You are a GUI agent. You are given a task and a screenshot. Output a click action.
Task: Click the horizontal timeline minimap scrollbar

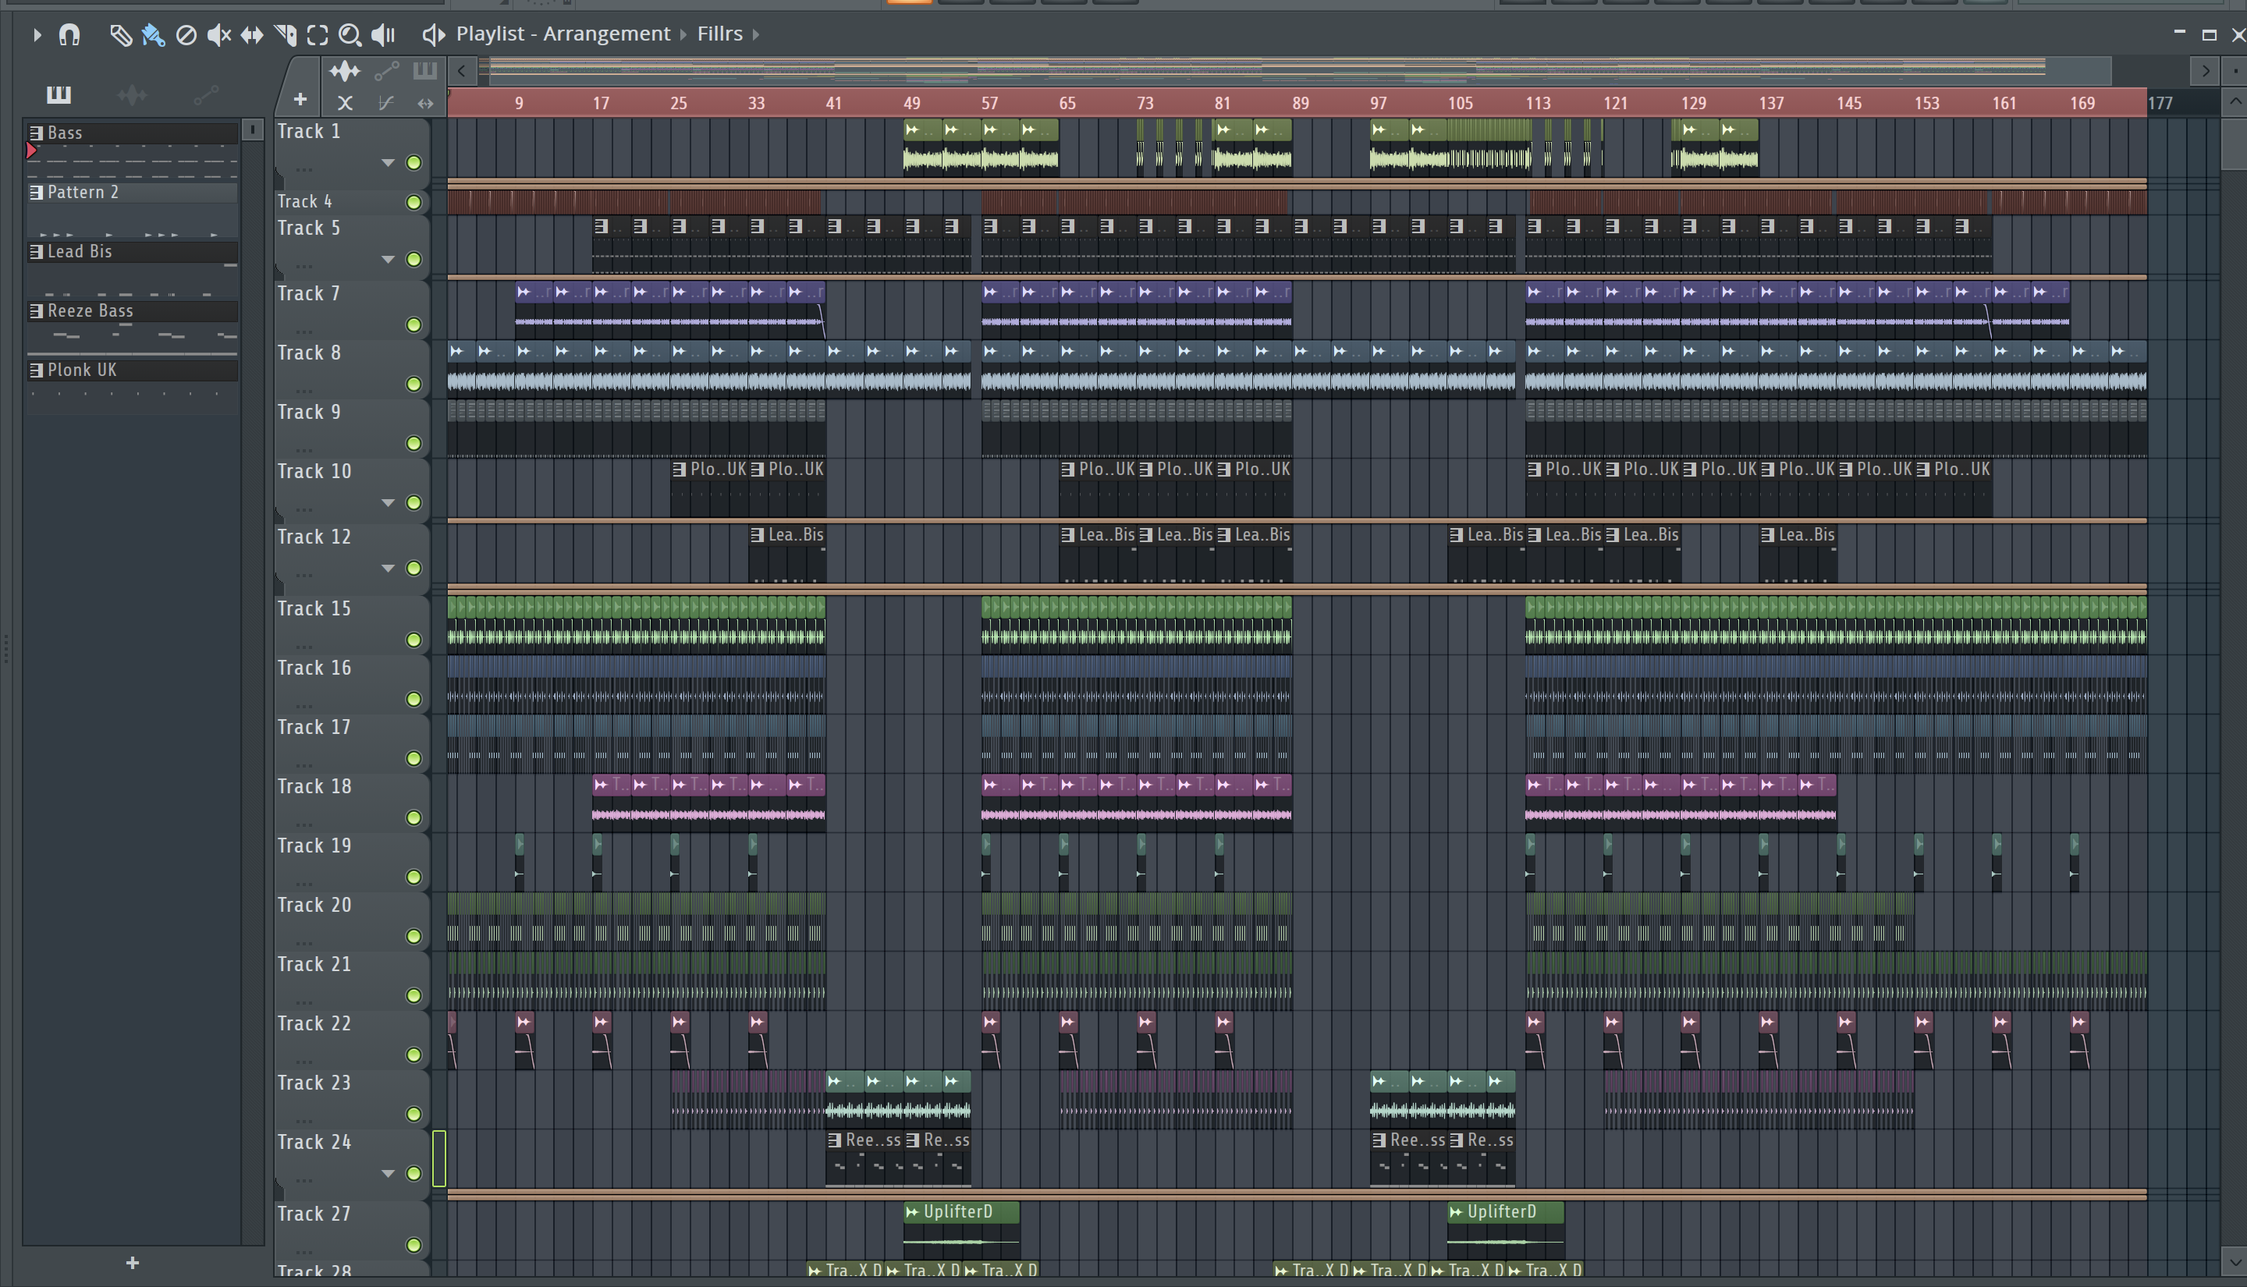(1299, 71)
